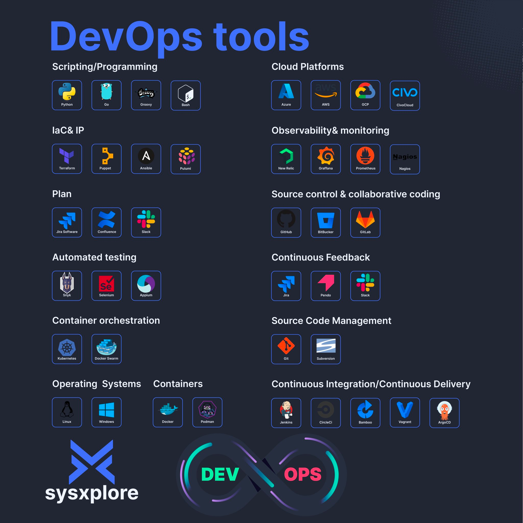Select the Pulumi icon tile
The width and height of the screenshot is (523, 523).
185,159
